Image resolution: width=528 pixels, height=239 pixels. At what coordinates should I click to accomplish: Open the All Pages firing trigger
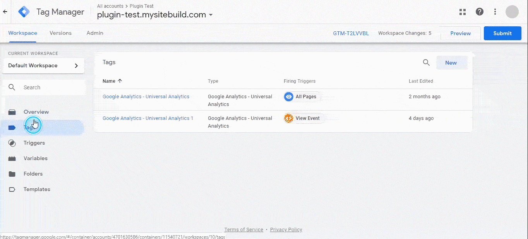click(303, 97)
